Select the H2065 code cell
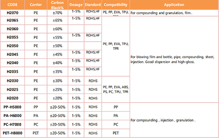This screenshot has width=219, height=138. [13, 20]
